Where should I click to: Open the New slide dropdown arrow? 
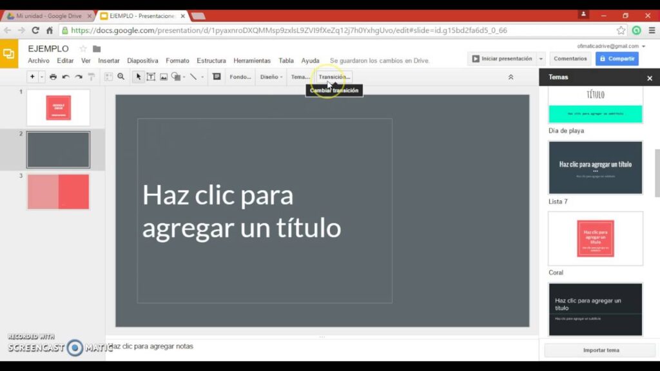click(41, 77)
